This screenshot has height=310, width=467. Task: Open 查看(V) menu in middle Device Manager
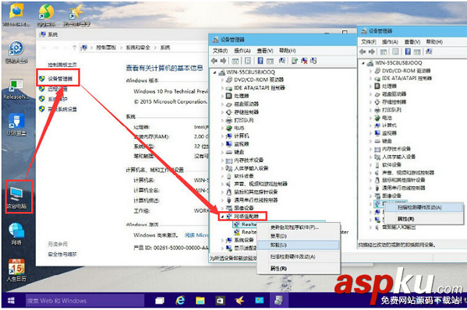tap(265, 51)
